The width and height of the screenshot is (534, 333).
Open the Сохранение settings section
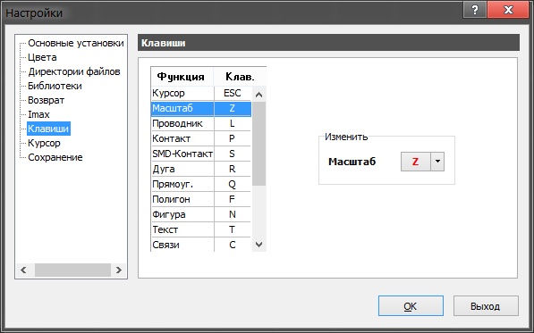(x=55, y=157)
